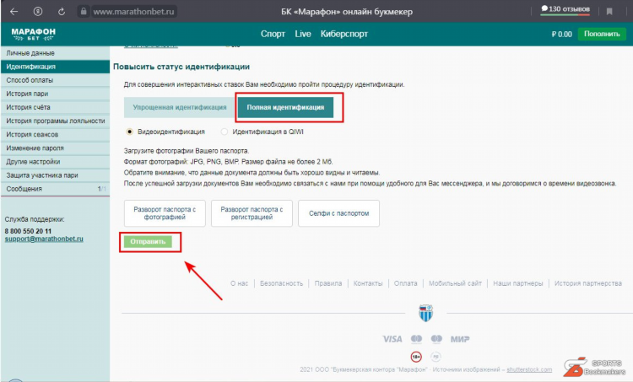Click the Правила footer link
This screenshot has width=633, height=382.
pyautogui.click(x=328, y=283)
